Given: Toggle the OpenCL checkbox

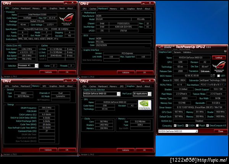Looking at the screenshot, I should [x=175, y=125].
